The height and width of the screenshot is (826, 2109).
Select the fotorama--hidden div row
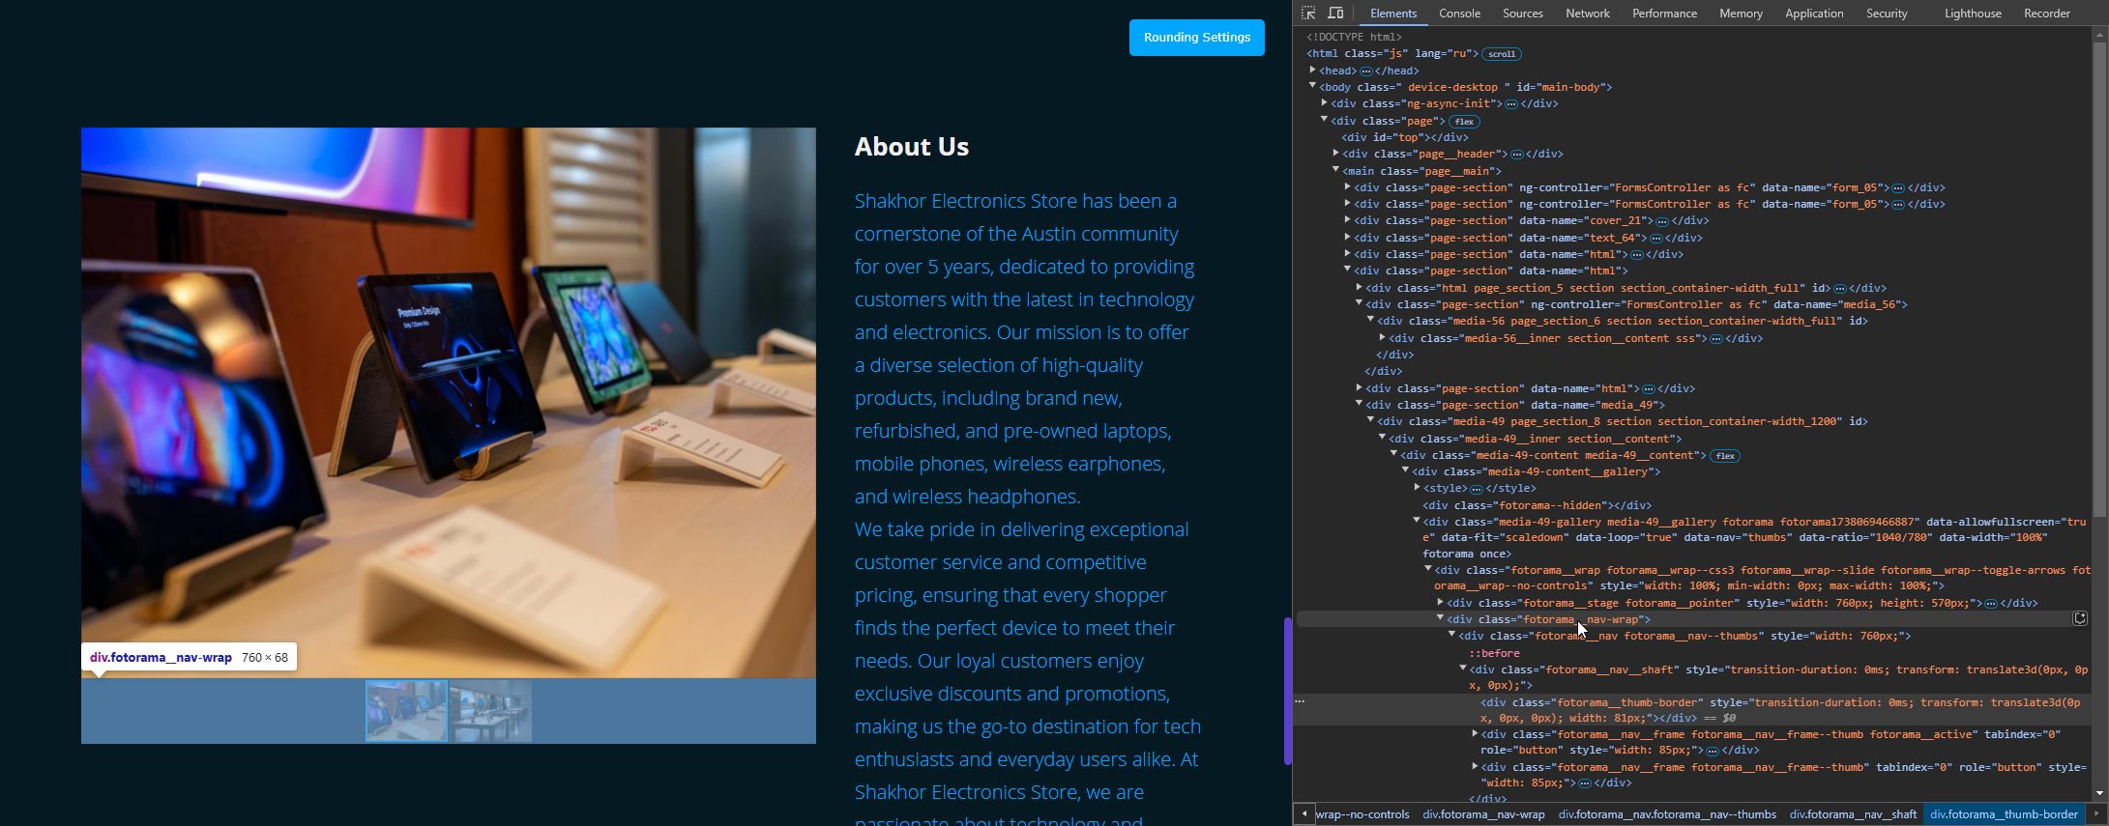click(1537, 505)
